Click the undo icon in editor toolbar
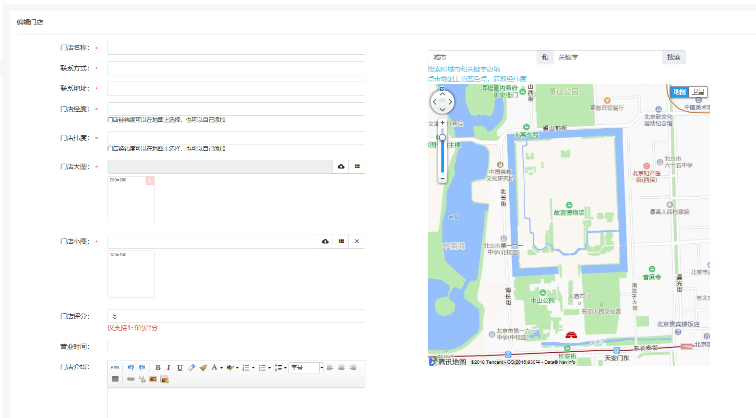The image size is (756, 418). [131, 368]
